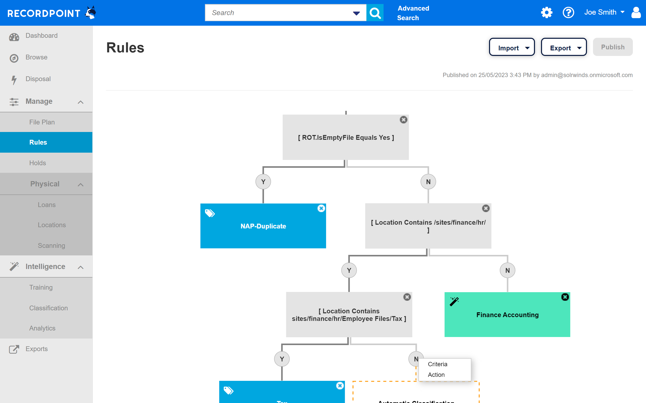The image size is (646, 403).
Task: Collapse the Manage section chevron
Action: (x=80, y=102)
